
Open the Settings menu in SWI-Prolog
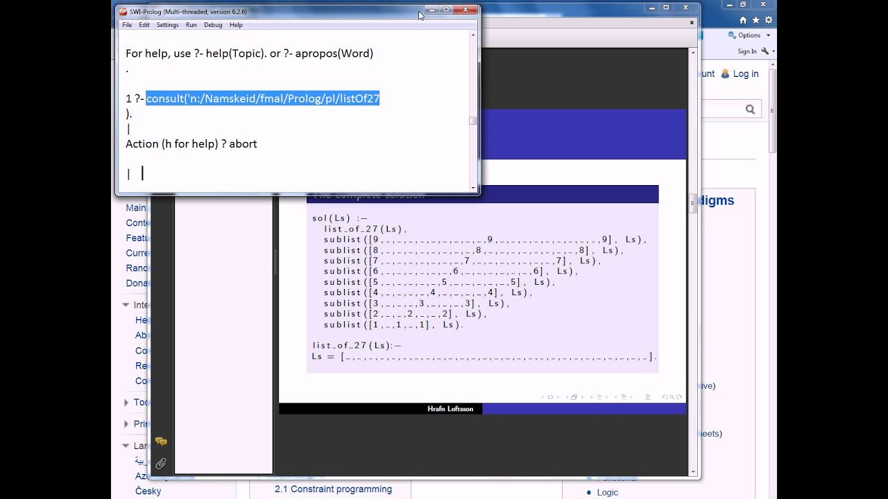pyautogui.click(x=167, y=25)
